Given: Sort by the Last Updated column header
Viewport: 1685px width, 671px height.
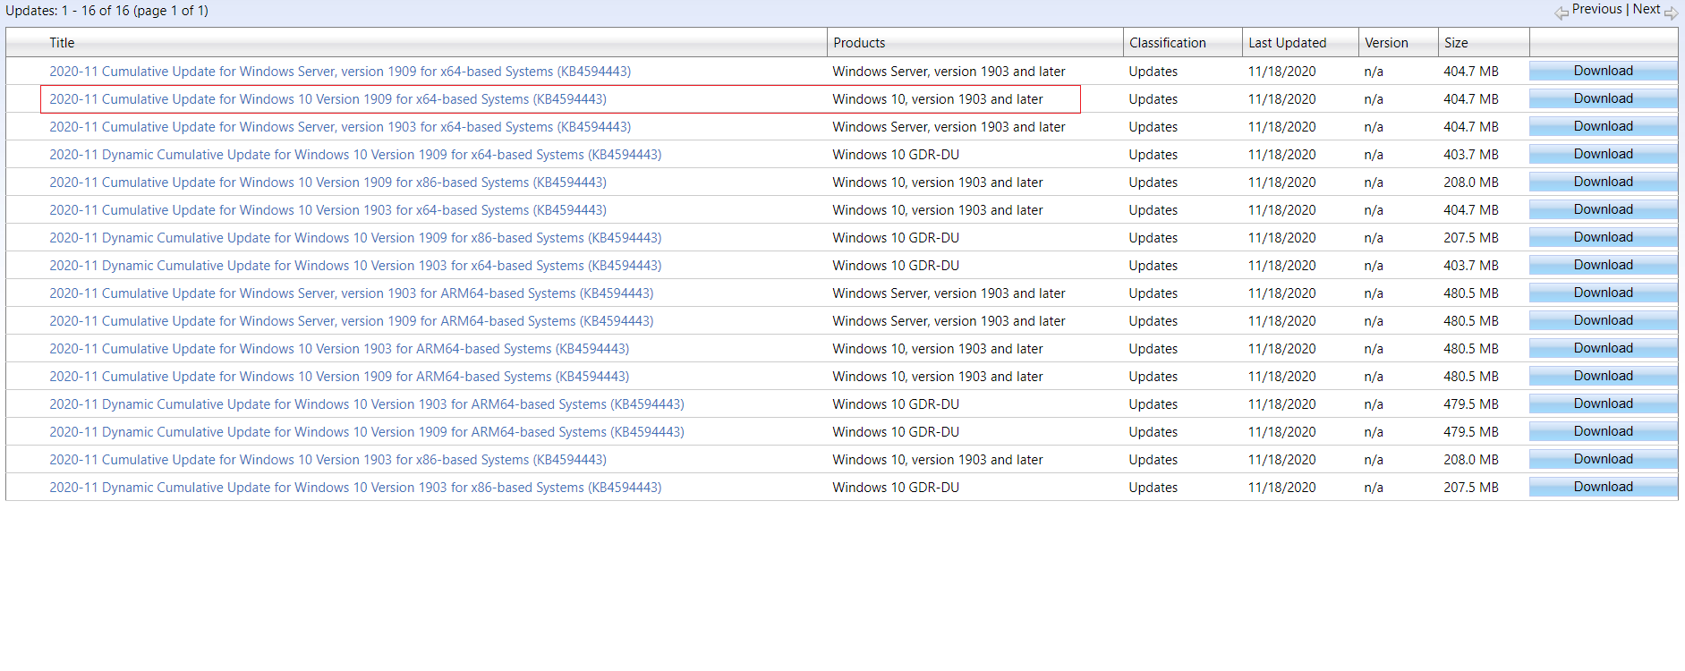Looking at the screenshot, I should click(x=1287, y=43).
